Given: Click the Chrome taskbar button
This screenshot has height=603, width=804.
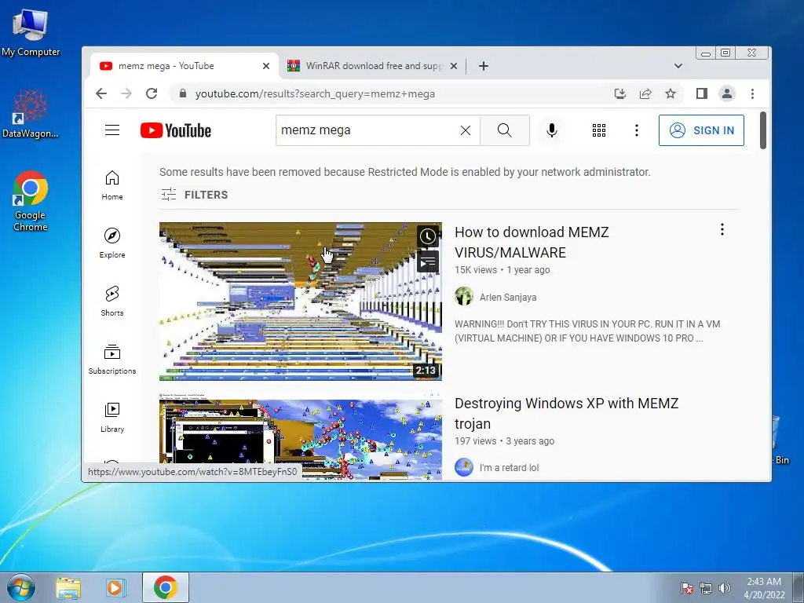Looking at the screenshot, I should pyautogui.click(x=165, y=587).
